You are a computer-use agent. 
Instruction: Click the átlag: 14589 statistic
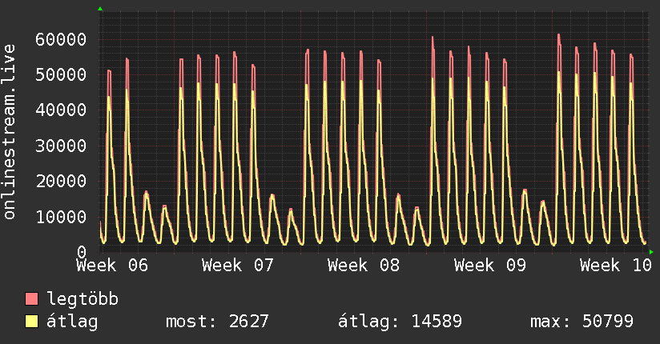(x=400, y=322)
